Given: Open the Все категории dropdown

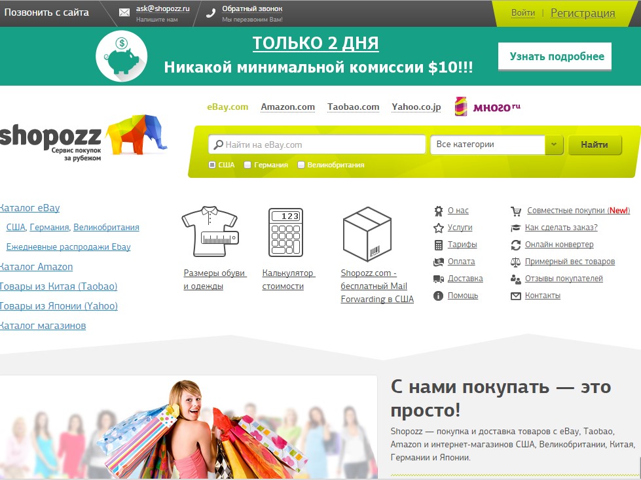Looking at the screenshot, I should 497,145.
